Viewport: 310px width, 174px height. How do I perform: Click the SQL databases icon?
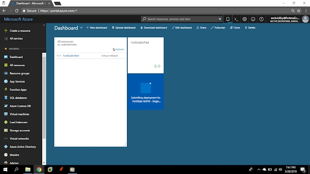coord(6,98)
